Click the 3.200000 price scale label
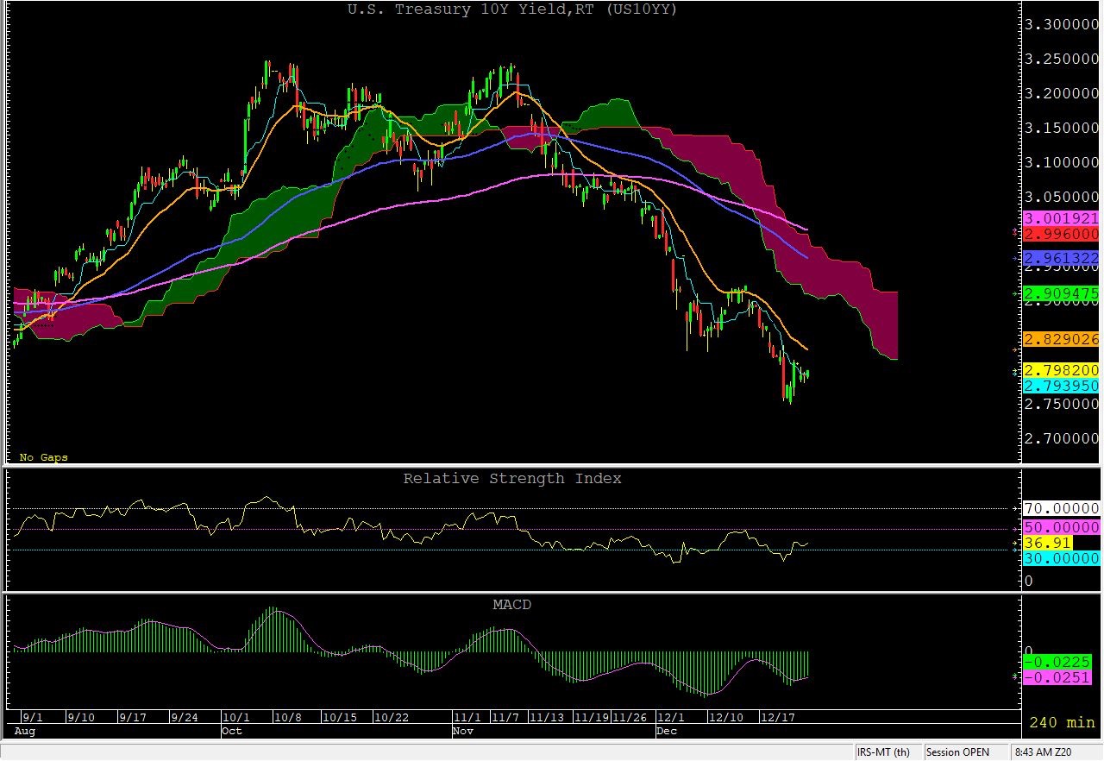 click(x=1061, y=93)
